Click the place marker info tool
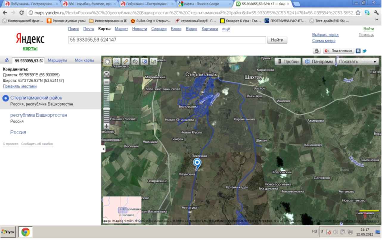The width and height of the screenshot is (382, 240). (144, 61)
